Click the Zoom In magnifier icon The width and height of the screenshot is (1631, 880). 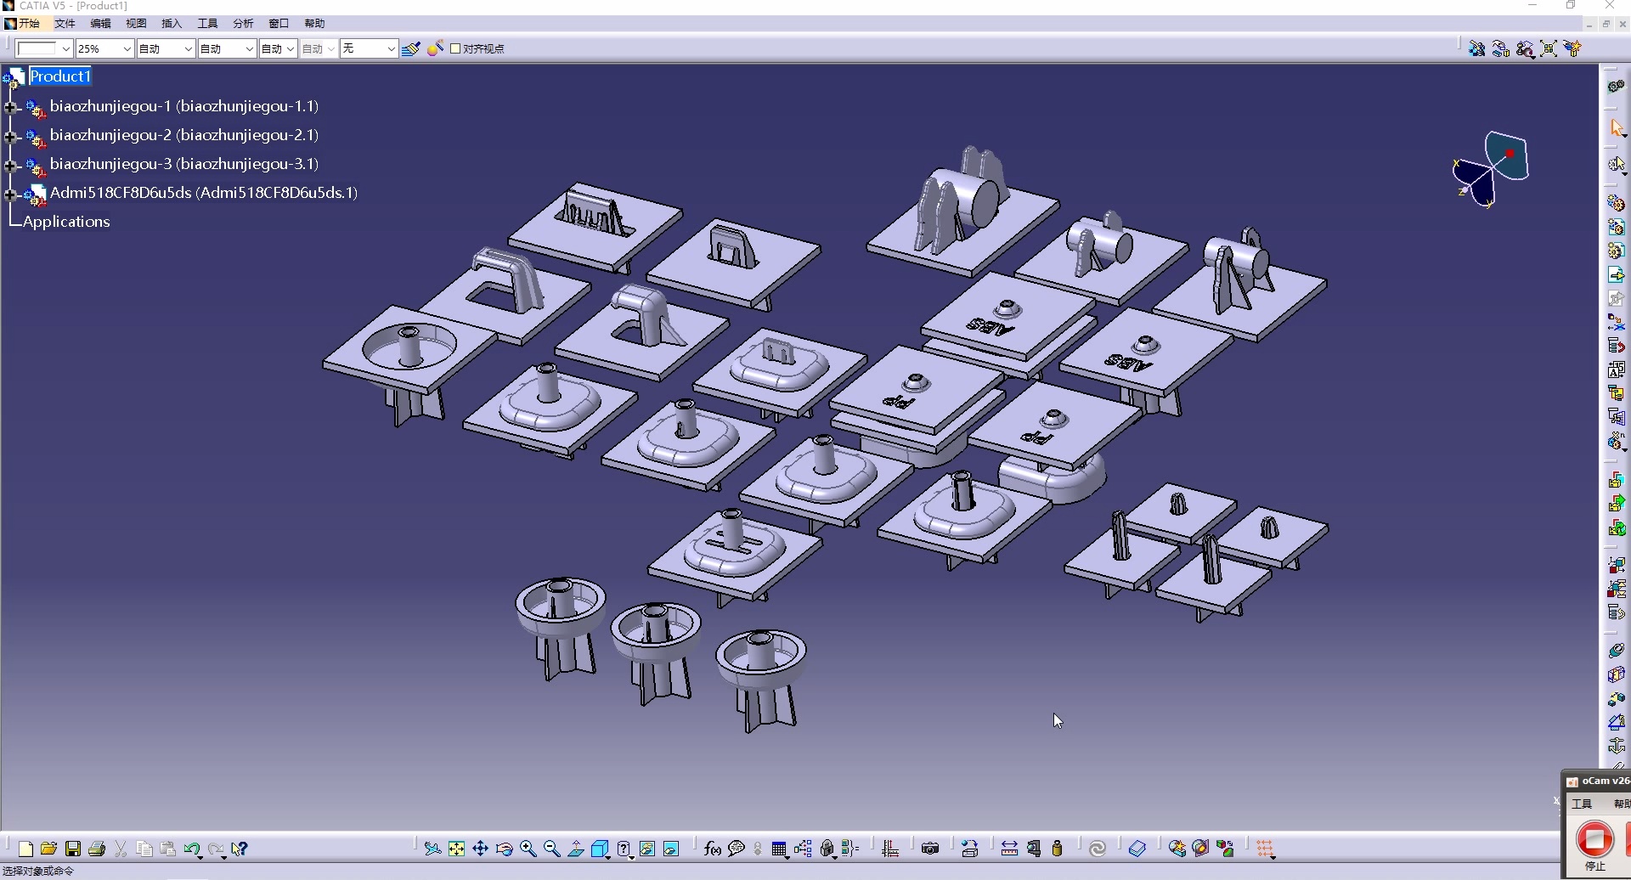[x=528, y=849]
